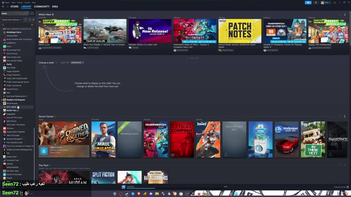351x197 pixels.
Task: Select Sons Of The Forest in the list
Action: pyautogui.click(x=14, y=118)
